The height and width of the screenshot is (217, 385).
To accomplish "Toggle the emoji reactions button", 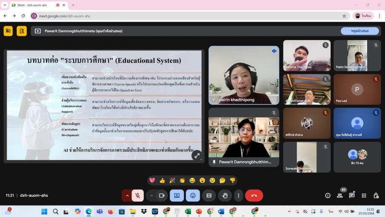I will pyautogui.click(x=193, y=195).
